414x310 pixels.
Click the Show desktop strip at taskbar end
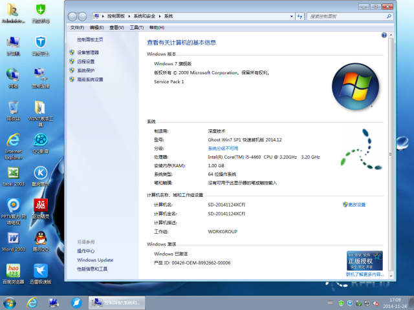411,303
